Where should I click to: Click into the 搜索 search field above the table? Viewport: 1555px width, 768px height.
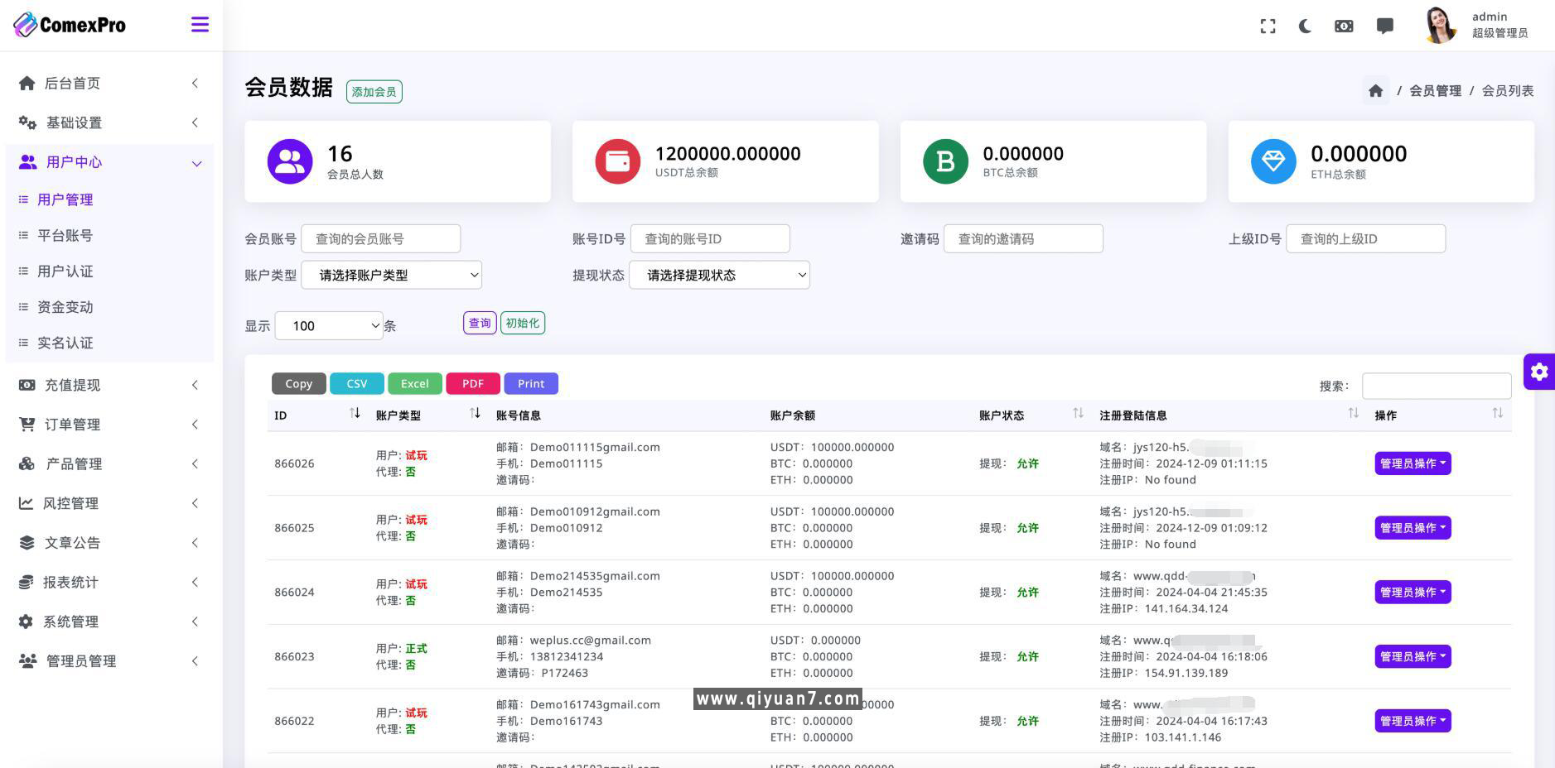1437,385
